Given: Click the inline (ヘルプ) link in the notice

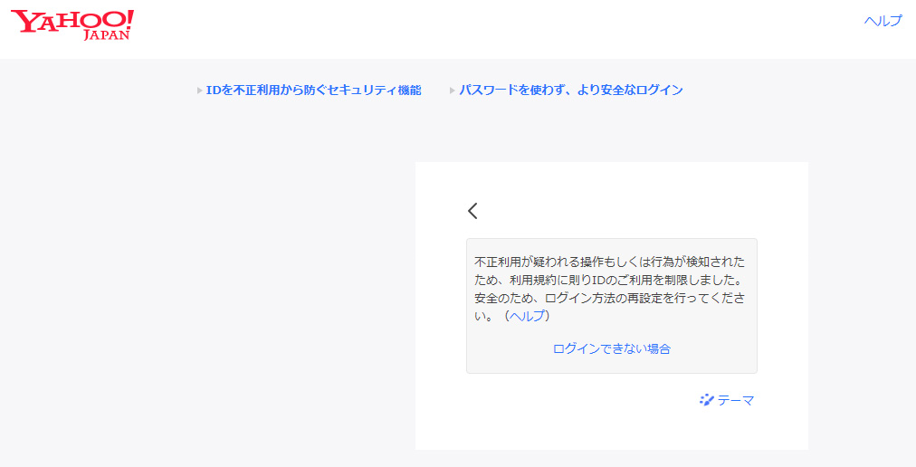Looking at the screenshot, I should click(x=527, y=316).
